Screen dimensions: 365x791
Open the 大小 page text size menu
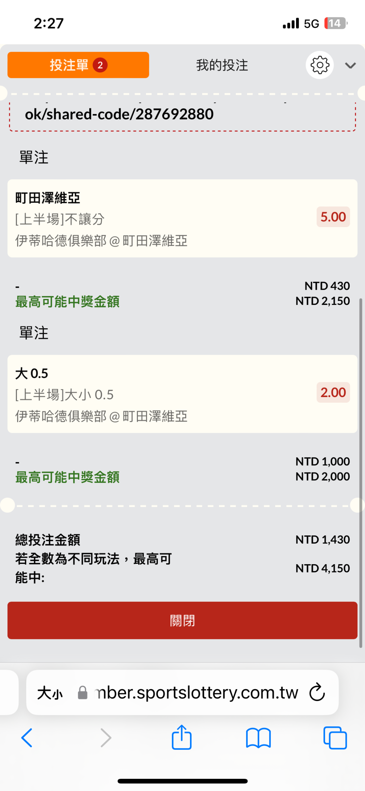click(x=50, y=693)
